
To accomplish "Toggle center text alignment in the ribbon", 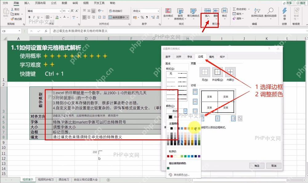I will (89, 18).
